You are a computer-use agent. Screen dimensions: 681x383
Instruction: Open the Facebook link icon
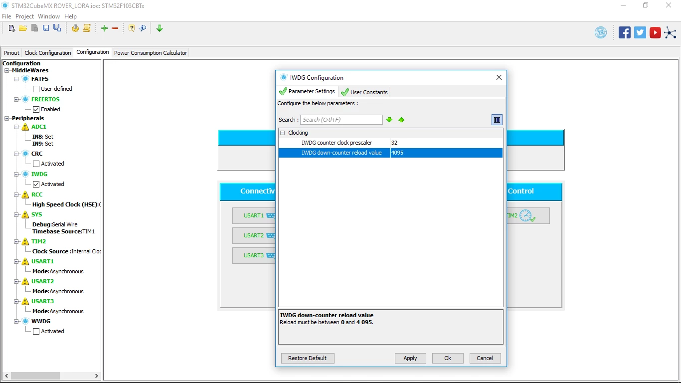pos(625,32)
